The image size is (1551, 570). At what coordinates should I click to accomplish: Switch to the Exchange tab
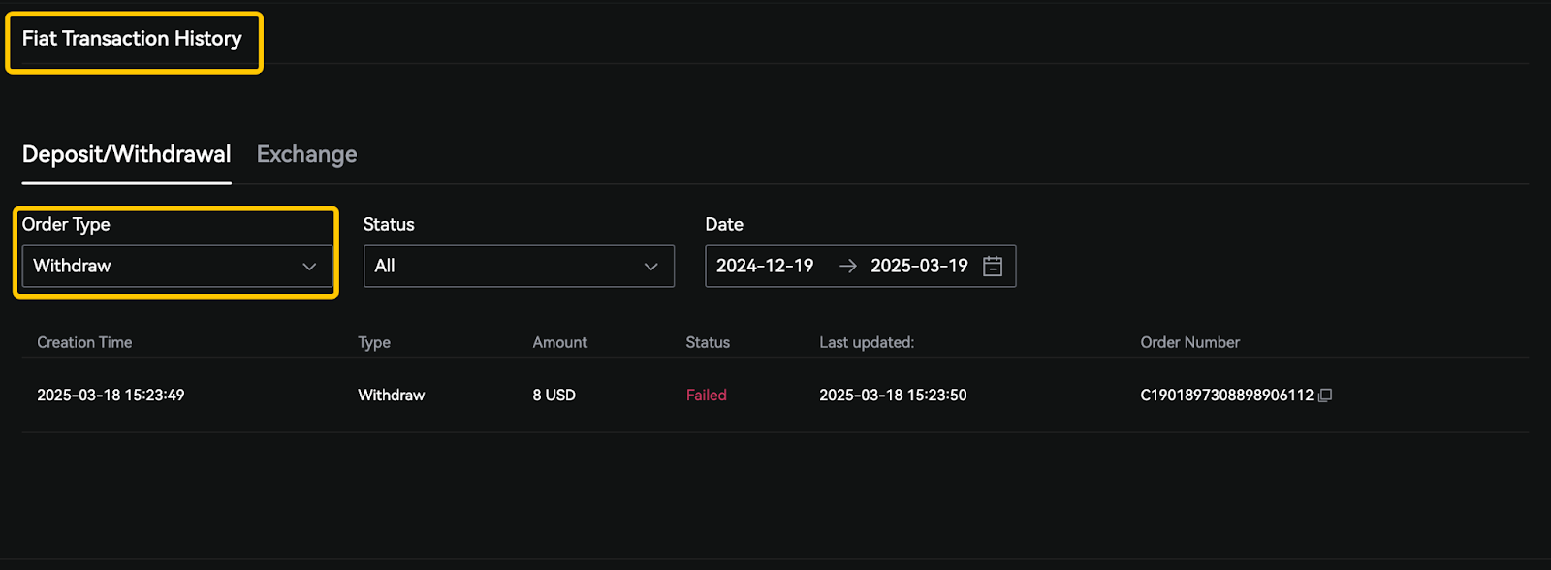306,154
